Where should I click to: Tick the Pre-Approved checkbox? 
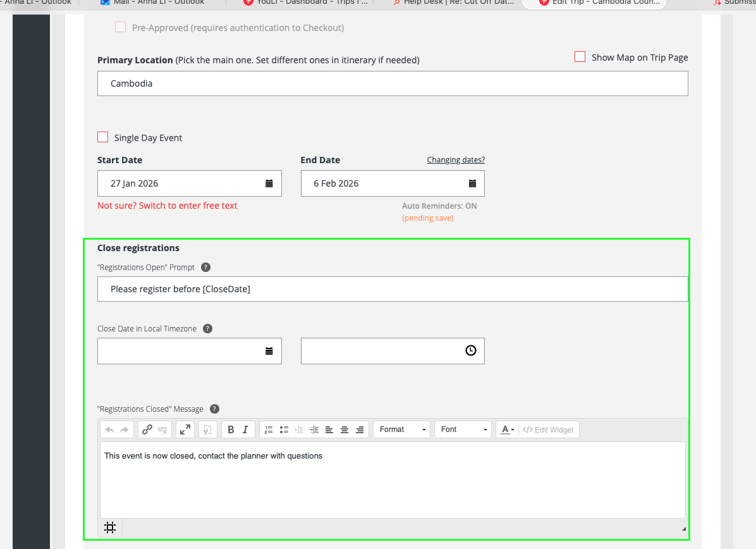click(120, 27)
